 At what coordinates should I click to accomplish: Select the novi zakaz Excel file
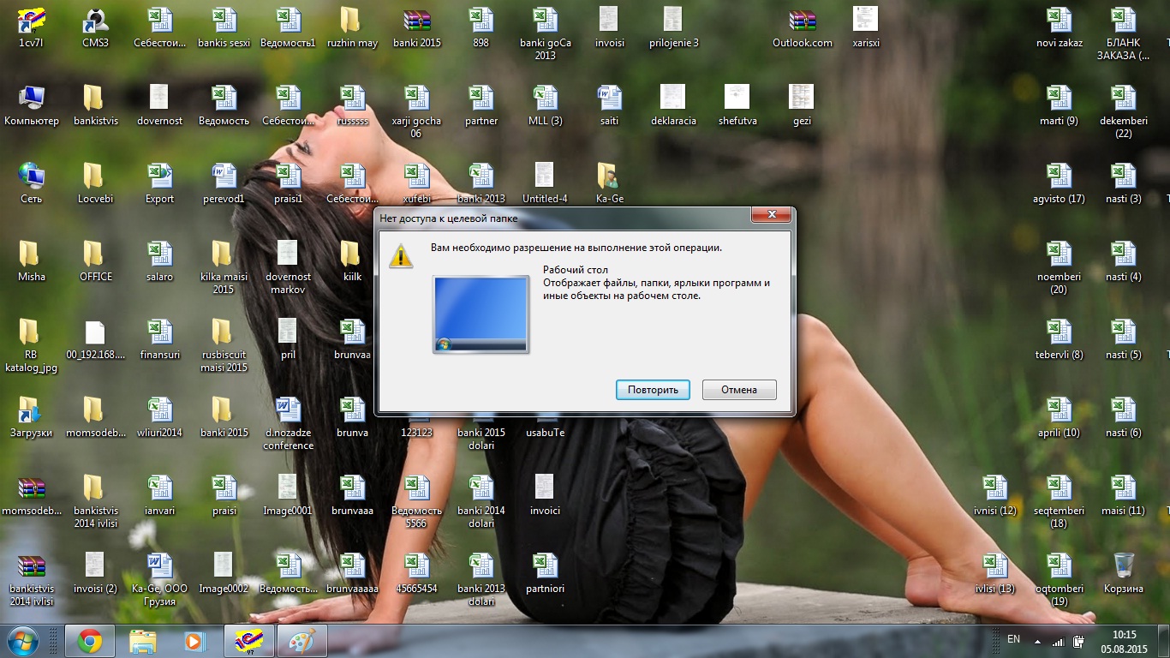click(x=1060, y=27)
